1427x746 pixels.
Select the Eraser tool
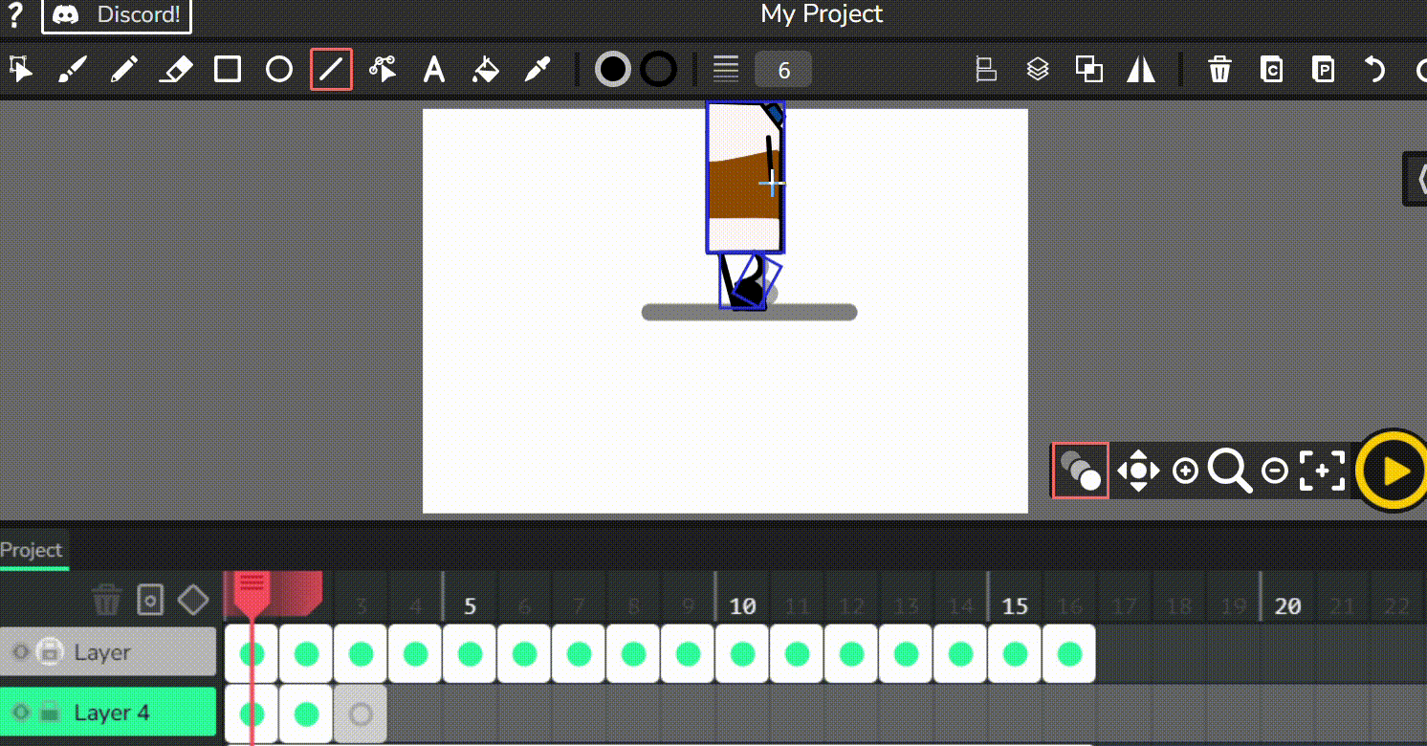pos(175,70)
